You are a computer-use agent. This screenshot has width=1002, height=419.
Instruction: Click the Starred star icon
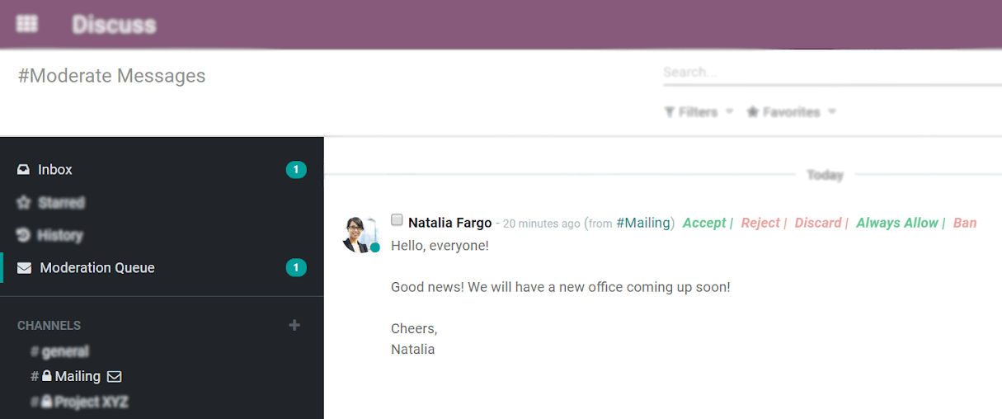(x=24, y=203)
